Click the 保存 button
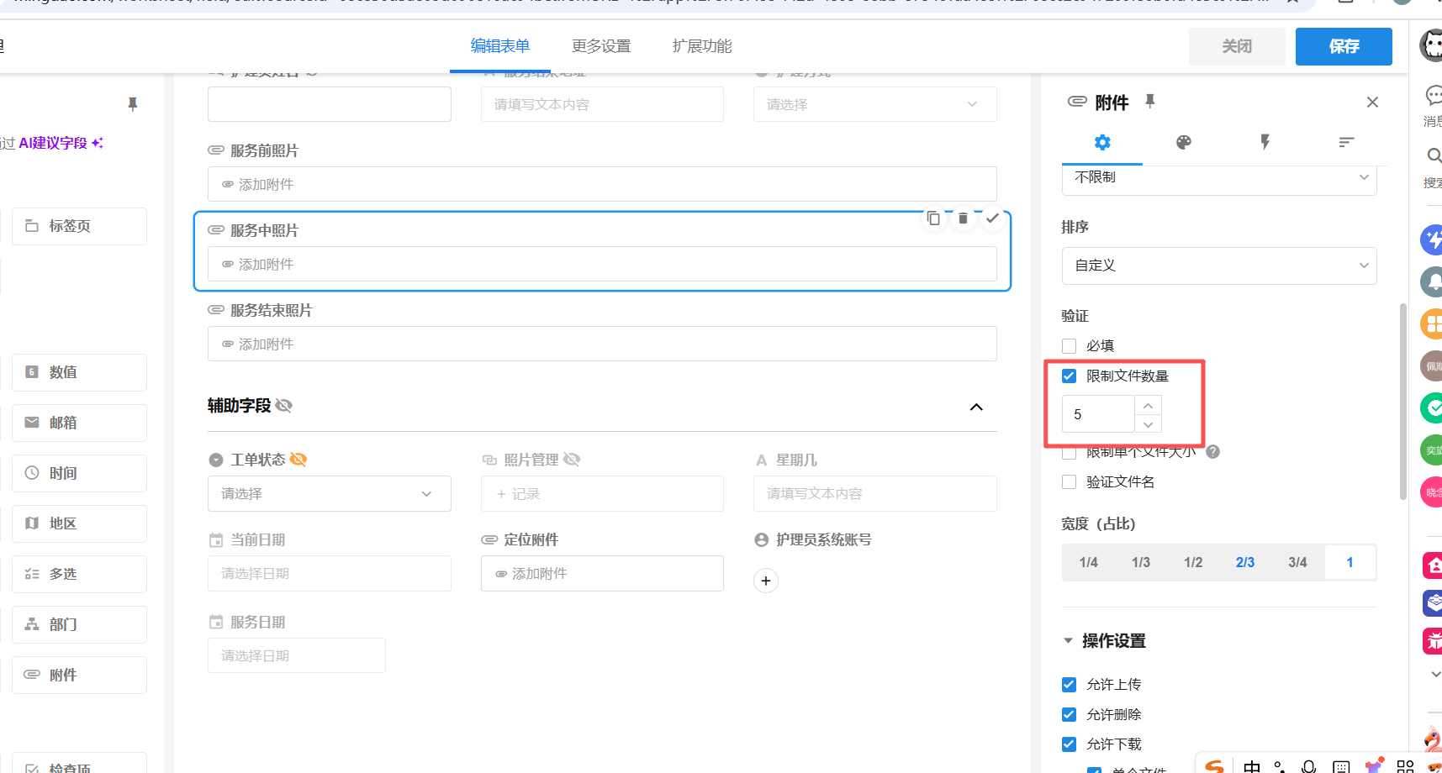Viewport: 1442px width, 773px height. (x=1343, y=46)
